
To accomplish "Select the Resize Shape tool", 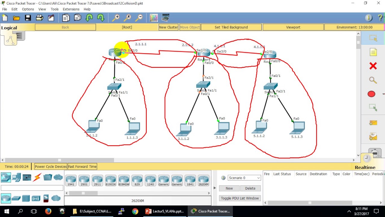I will pyautogui.click(x=373, y=108).
